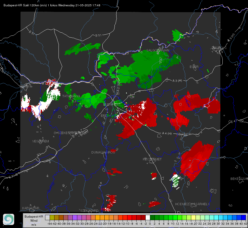Viewport: 248px width, 228px height.
Task: Select the HÓDMEZŐVÁSÁRHELY city label
Action: click(x=192, y=204)
